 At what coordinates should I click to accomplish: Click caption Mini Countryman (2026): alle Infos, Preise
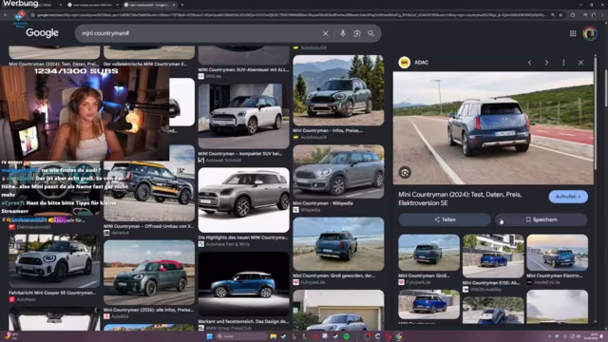pyautogui.click(x=148, y=310)
